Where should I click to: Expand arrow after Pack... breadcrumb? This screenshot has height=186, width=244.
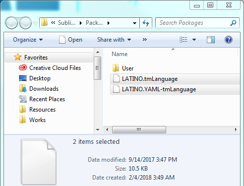pos(108,23)
